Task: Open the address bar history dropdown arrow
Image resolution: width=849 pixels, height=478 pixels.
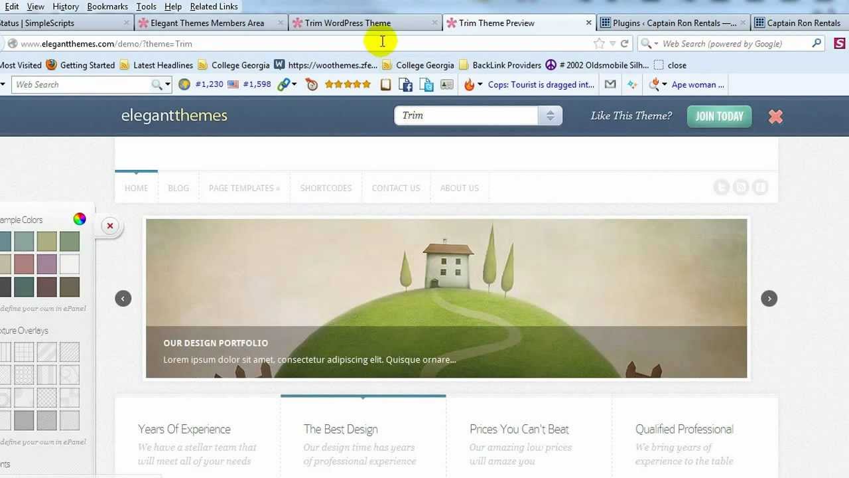Action: pos(613,44)
